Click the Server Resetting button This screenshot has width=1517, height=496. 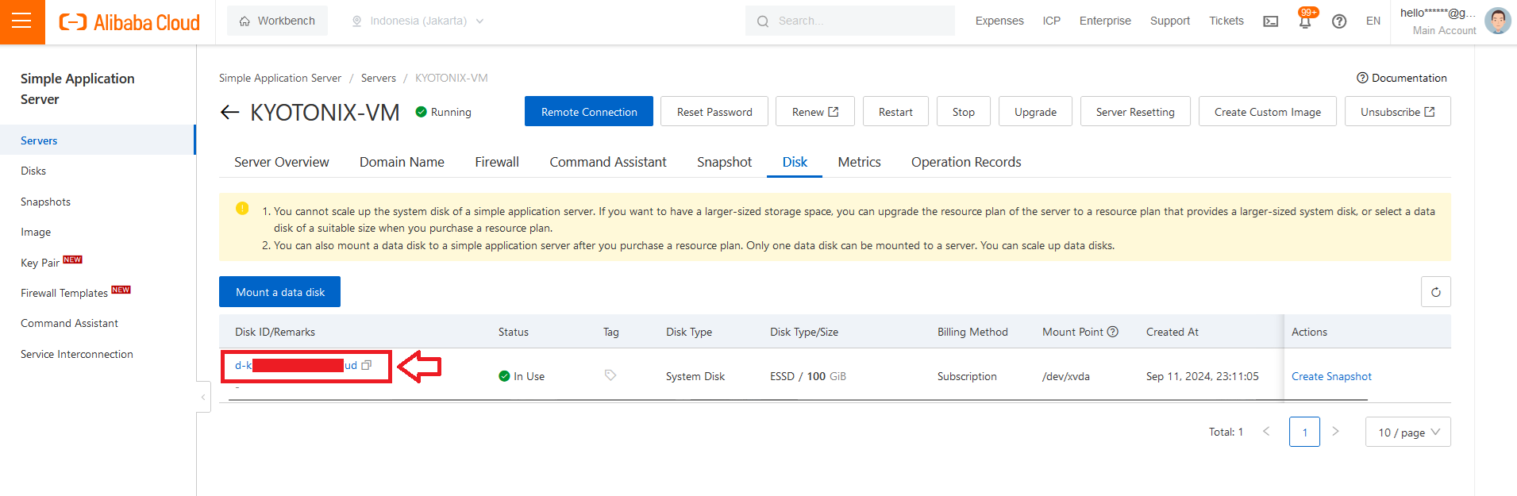coord(1135,111)
